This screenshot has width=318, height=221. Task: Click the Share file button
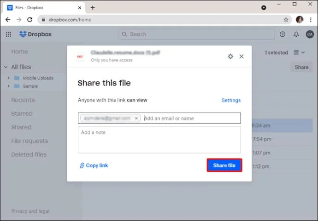[224, 165]
